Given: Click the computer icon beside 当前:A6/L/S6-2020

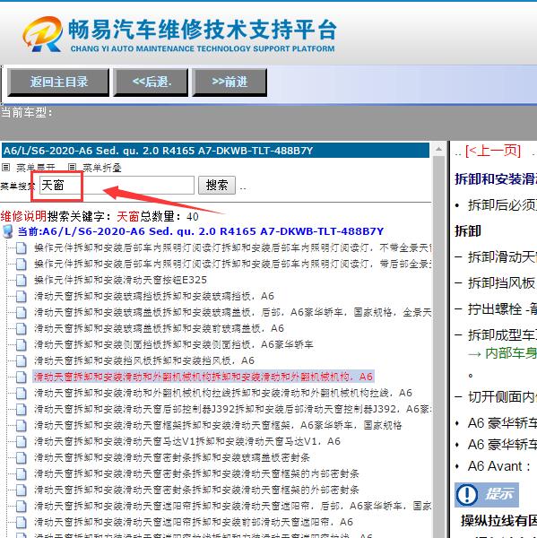Looking at the screenshot, I should click(7, 231).
